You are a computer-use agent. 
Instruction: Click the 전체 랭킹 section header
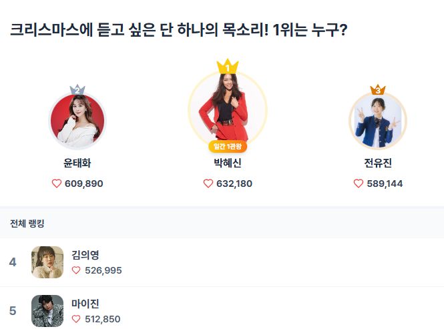(x=27, y=223)
